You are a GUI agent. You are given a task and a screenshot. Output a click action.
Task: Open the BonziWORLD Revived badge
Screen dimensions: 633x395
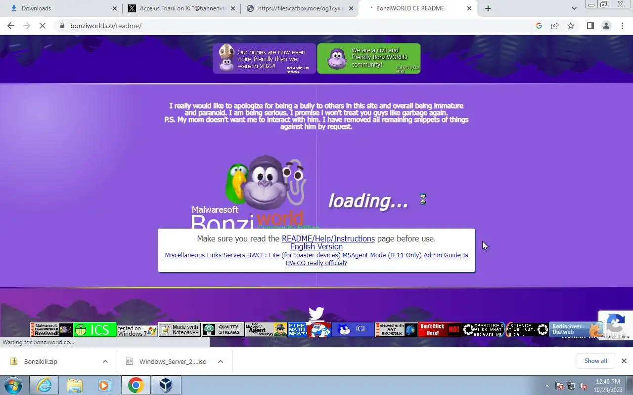coord(51,330)
